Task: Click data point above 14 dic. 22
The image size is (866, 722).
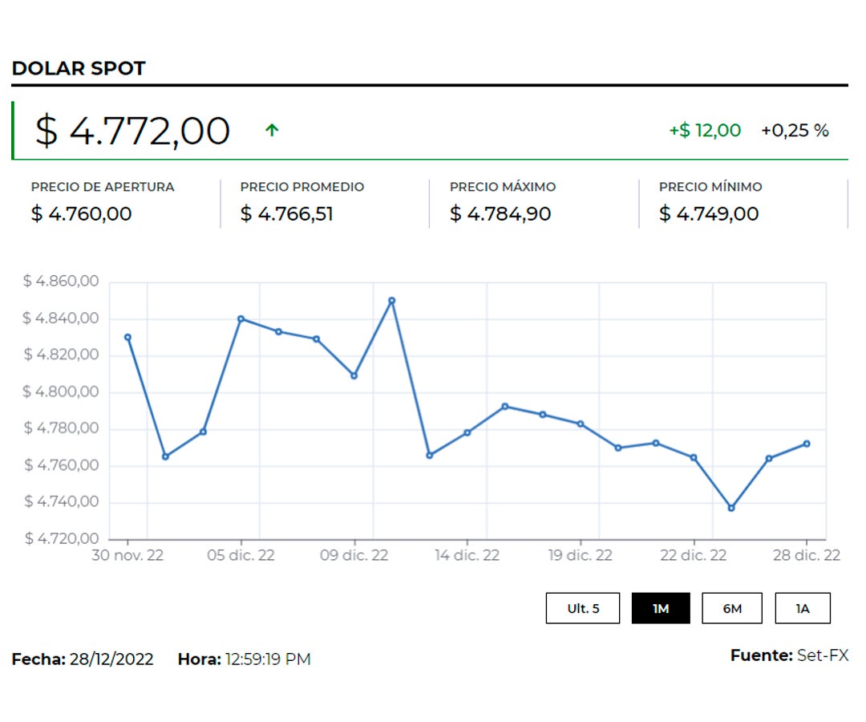Action: [467, 432]
